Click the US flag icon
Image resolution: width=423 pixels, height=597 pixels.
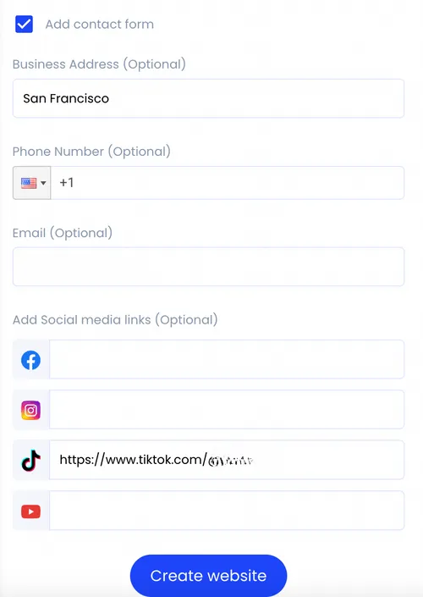coord(29,183)
